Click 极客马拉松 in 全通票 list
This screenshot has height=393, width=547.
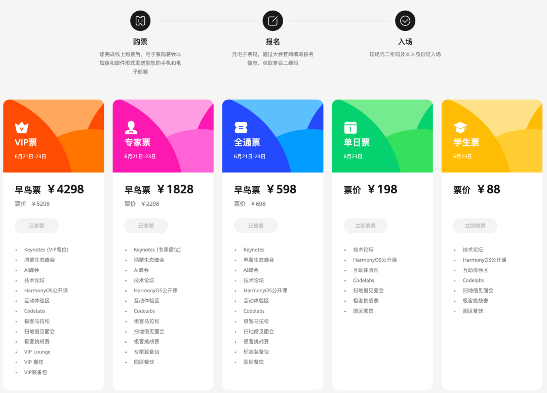click(x=256, y=321)
